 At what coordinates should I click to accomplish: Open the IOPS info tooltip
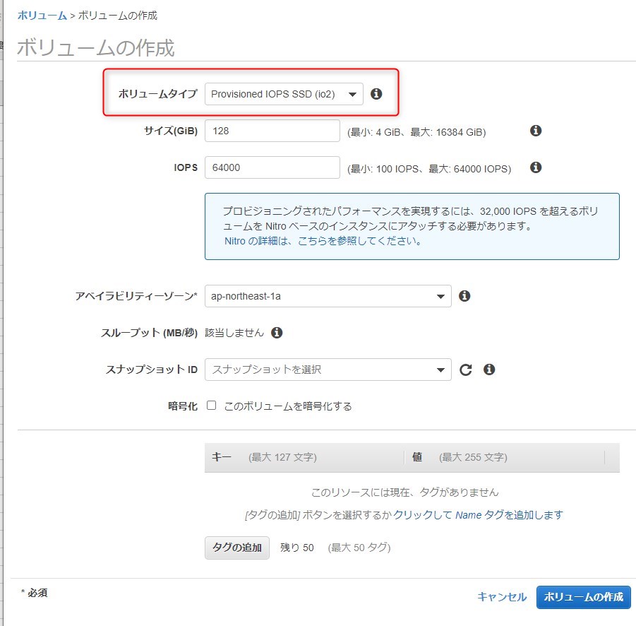(535, 167)
